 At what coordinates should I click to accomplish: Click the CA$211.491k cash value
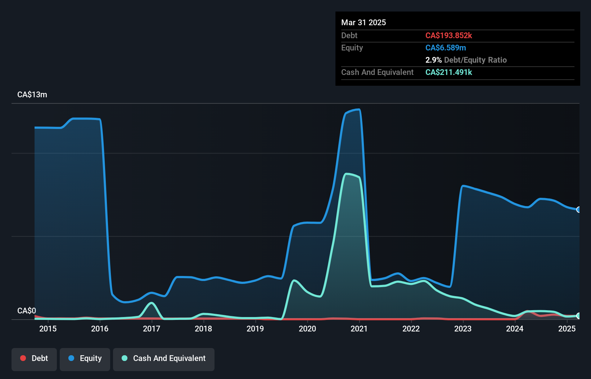pos(448,72)
